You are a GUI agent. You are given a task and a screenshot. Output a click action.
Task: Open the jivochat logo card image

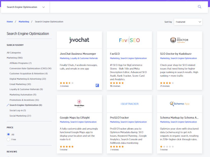tap(79, 40)
